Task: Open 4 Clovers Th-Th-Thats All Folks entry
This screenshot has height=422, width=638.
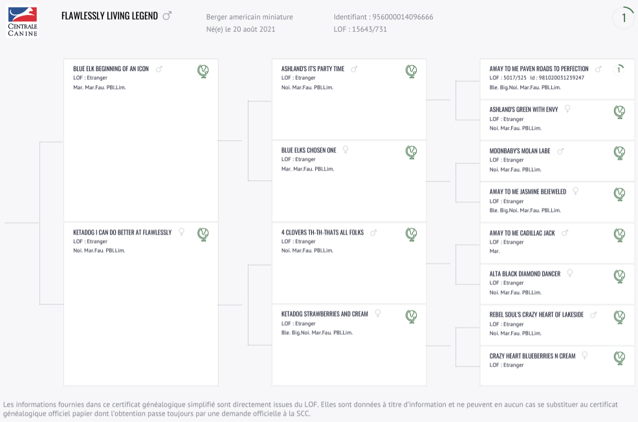Action: click(x=322, y=233)
